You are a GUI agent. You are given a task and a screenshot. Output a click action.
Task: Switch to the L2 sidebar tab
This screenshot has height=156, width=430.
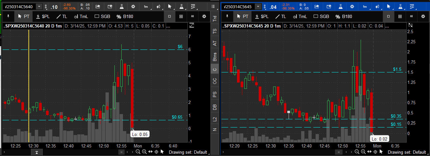point(215,119)
